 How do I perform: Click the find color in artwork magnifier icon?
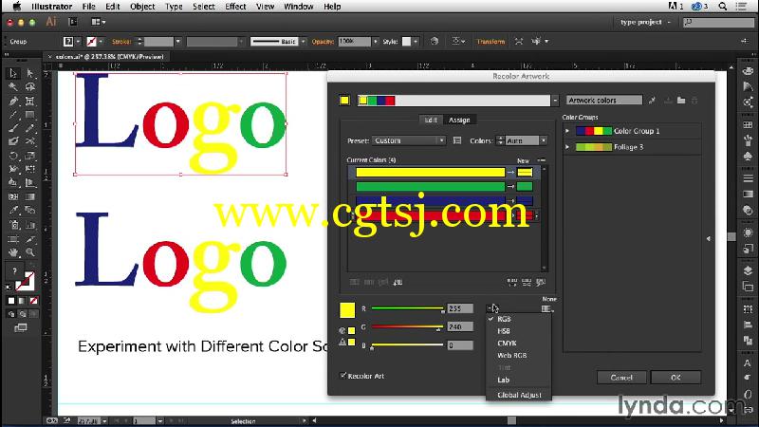coord(541,282)
